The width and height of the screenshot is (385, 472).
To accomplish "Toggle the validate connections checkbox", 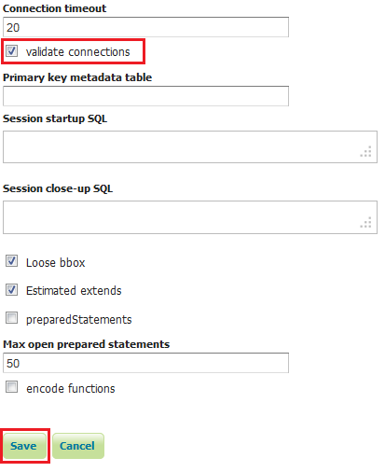I will coord(12,51).
